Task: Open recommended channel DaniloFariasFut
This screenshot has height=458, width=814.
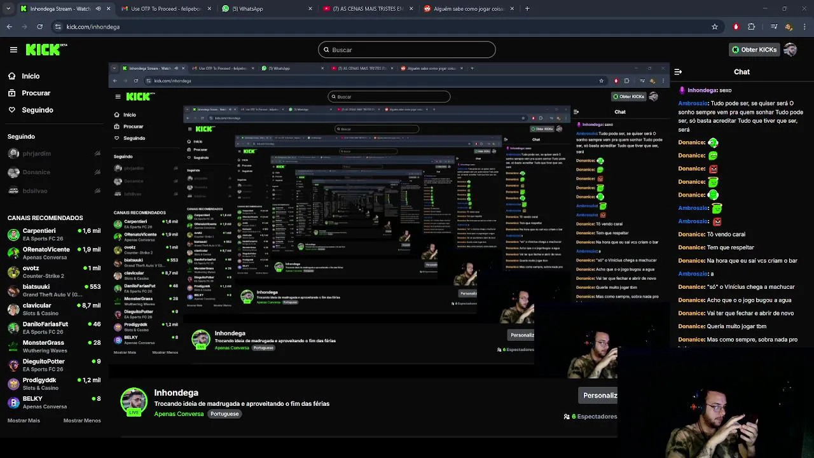Action: [54, 328]
